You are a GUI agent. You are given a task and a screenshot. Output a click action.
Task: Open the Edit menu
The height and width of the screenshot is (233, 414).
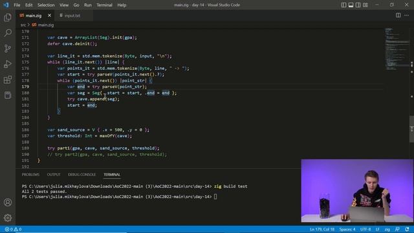pyautogui.click(x=28, y=5)
